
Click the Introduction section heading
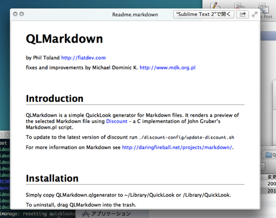55,98
